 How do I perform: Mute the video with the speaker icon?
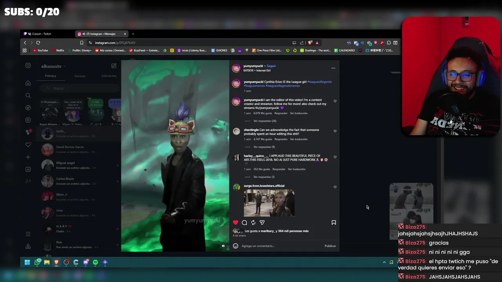point(223,246)
